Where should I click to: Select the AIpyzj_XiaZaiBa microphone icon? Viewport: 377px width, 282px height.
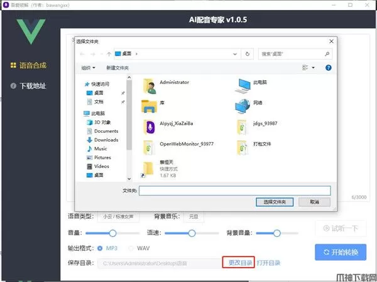click(150, 127)
